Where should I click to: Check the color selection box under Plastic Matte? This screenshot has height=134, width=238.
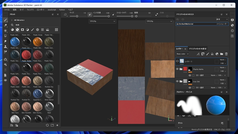[193, 75]
